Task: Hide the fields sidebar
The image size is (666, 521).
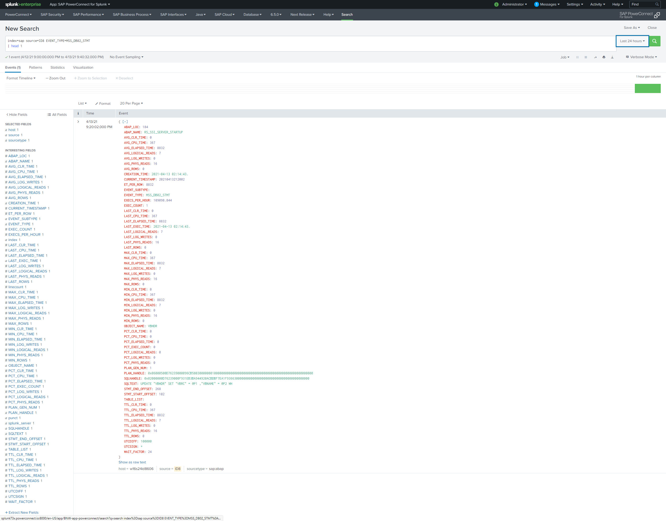Action: (x=17, y=115)
